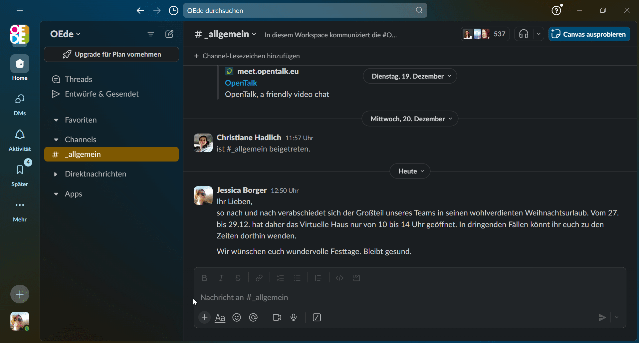Toggle italic formatting in message composer
The width and height of the screenshot is (639, 343).
[x=221, y=278]
